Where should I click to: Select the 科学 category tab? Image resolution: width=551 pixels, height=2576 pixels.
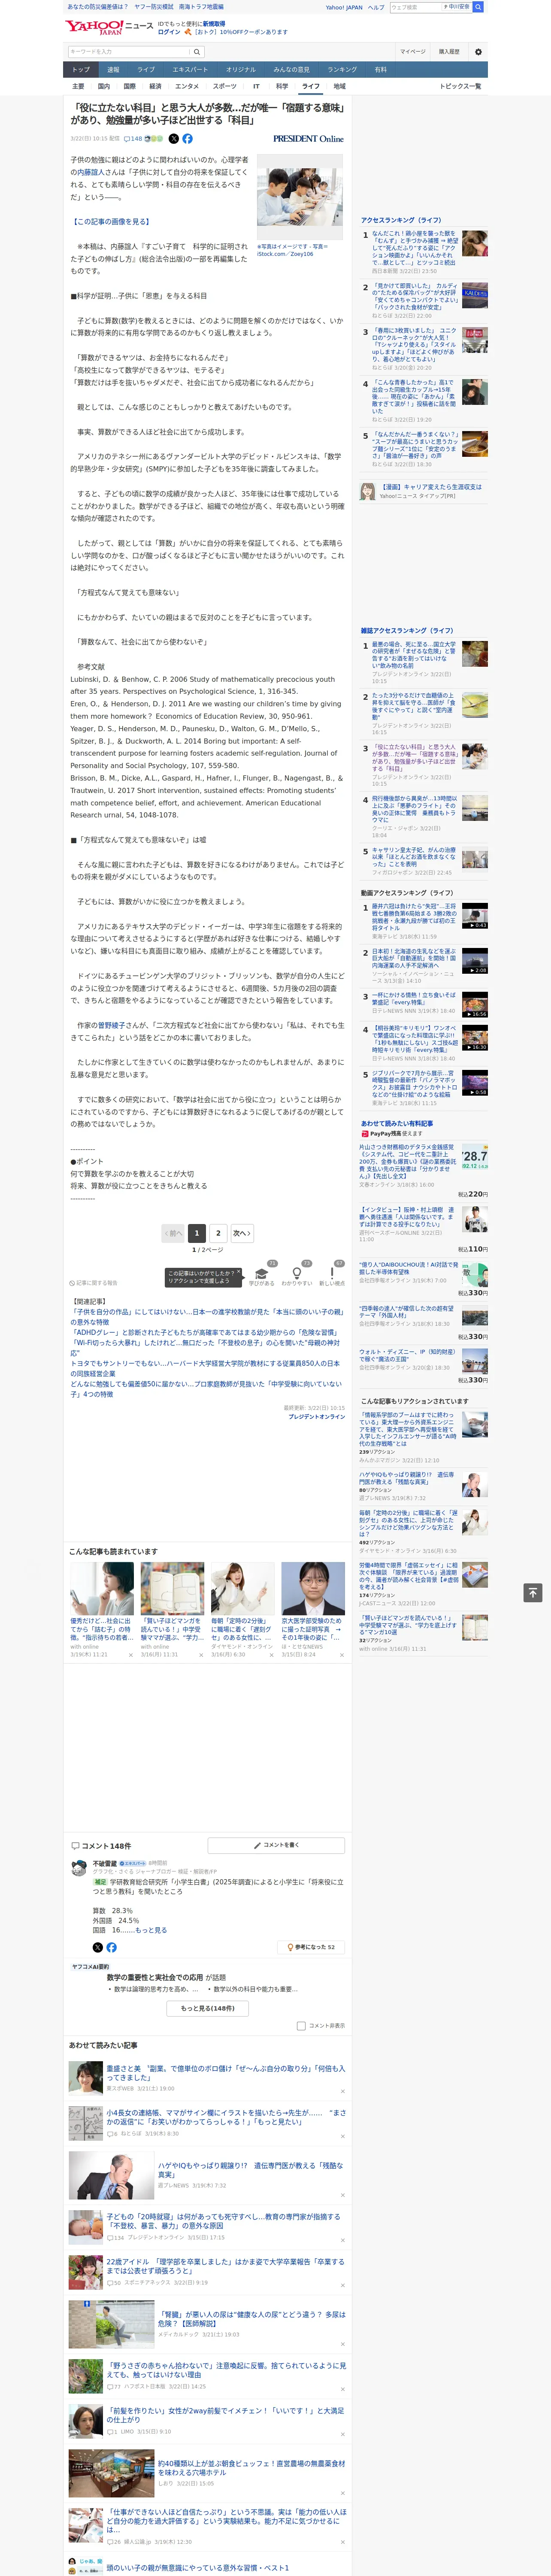pyautogui.click(x=282, y=86)
